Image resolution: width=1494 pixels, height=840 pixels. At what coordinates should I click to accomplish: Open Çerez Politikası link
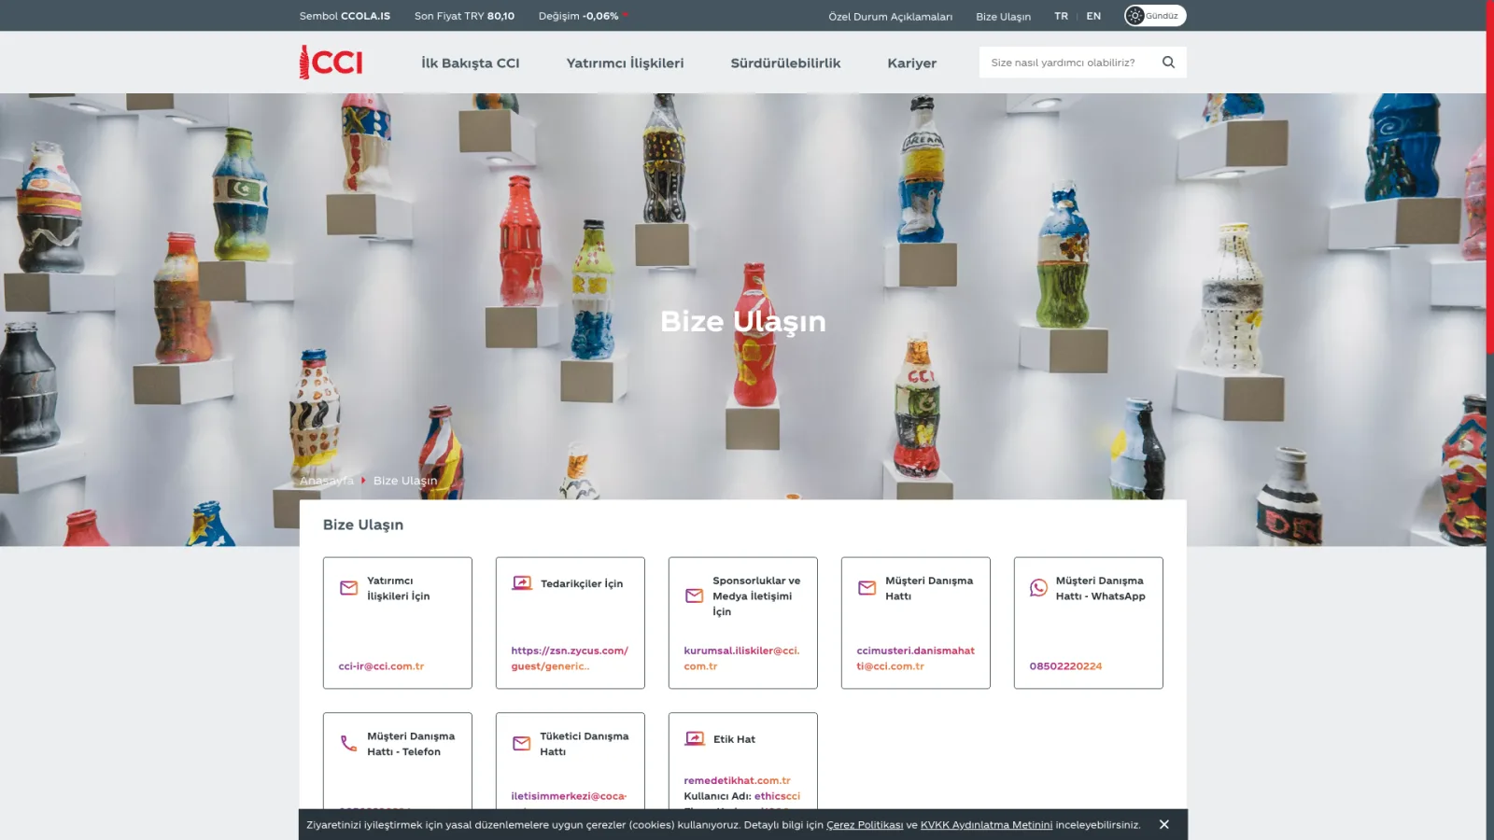865,825
